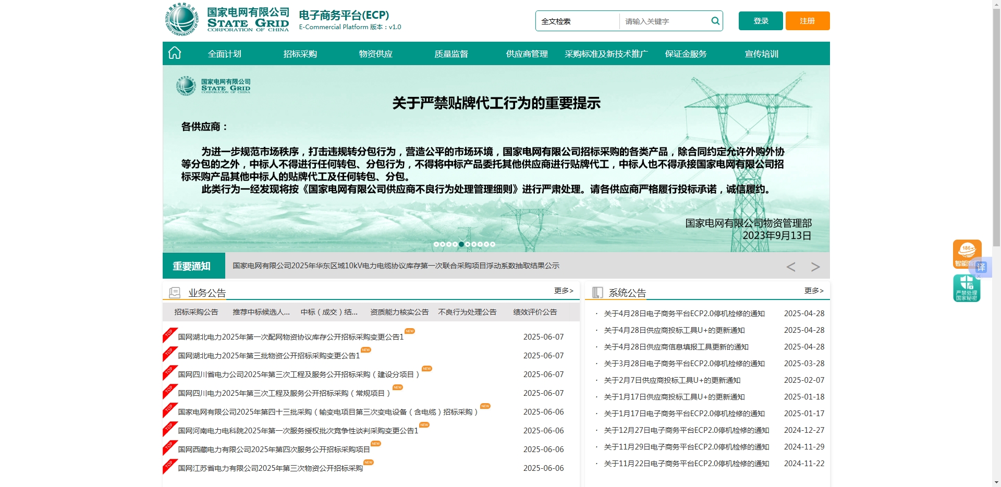The width and height of the screenshot is (1001, 487).
Task: Select the first banner carousel dot
Action: tap(436, 244)
